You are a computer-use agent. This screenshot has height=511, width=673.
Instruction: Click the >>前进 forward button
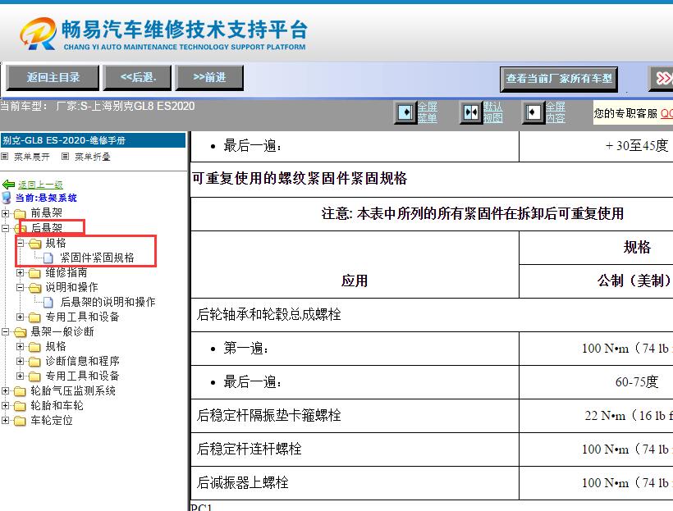pyautogui.click(x=209, y=78)
